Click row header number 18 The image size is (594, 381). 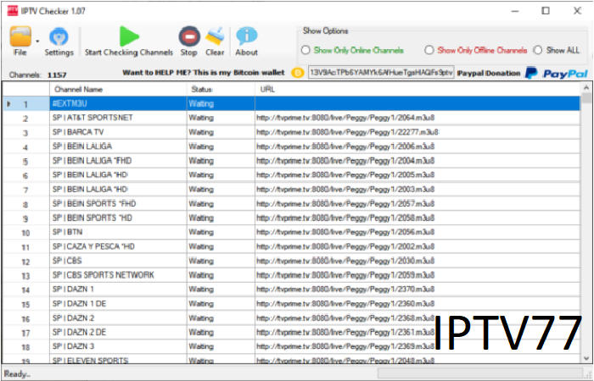pyautogui.click(x=25, y=346)
